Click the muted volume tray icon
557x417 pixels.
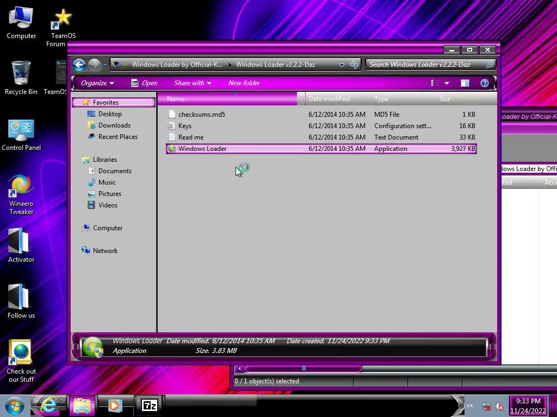click(499, 406)
